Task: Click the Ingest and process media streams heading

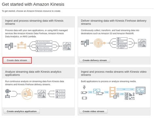Action: tap(114, 73)
